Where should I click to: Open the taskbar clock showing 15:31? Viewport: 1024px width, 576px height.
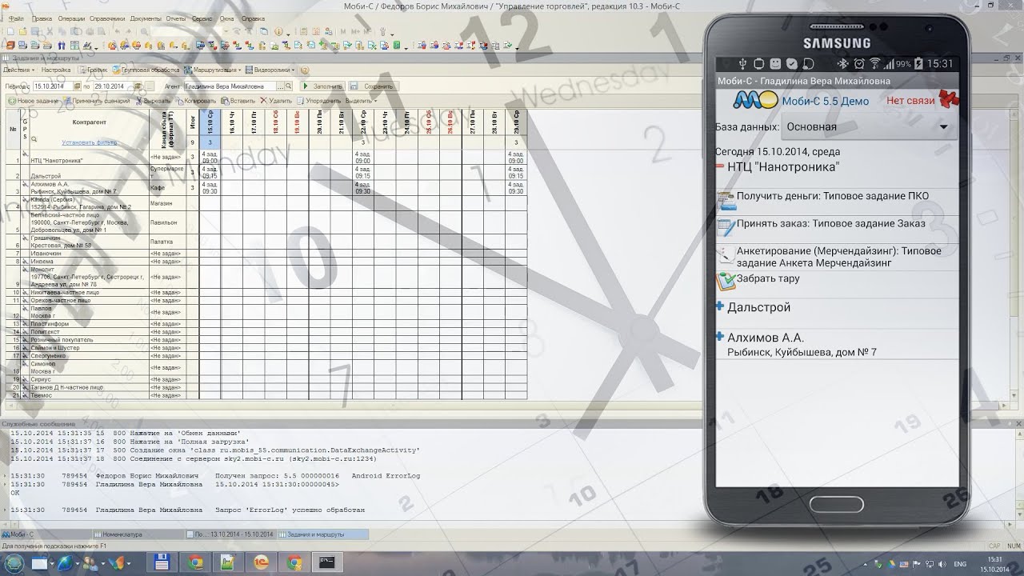995,563
